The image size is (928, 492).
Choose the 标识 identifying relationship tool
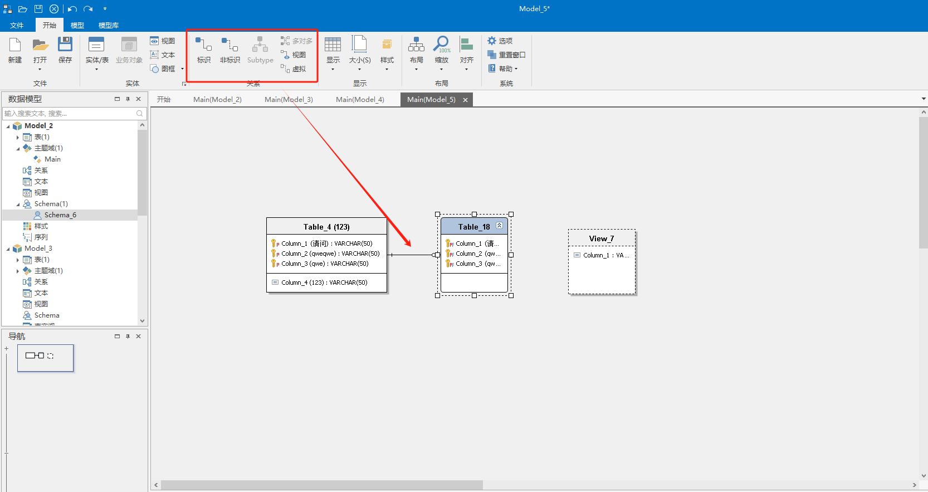click(204, 50)
